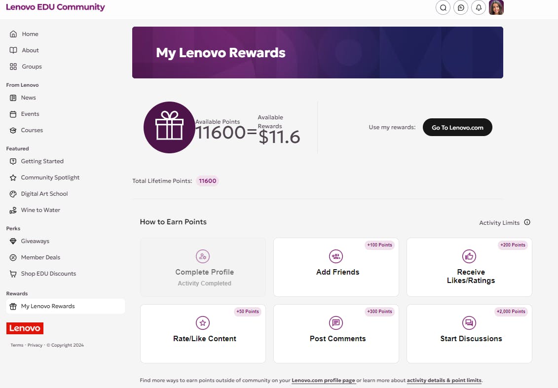Screen dimensions: 558x388
Task: Click the Rate/Like Content star icon
Action: tap(203, 323)
